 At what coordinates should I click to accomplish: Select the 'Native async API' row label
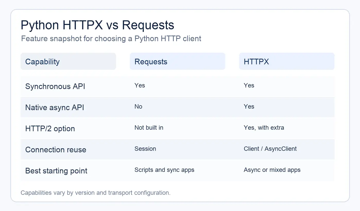coord(55,108)
